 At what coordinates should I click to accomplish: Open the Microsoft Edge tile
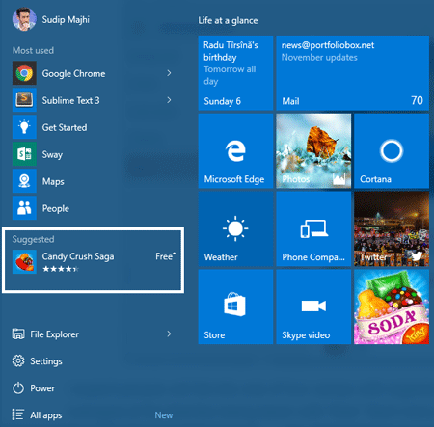pos(235,151)
